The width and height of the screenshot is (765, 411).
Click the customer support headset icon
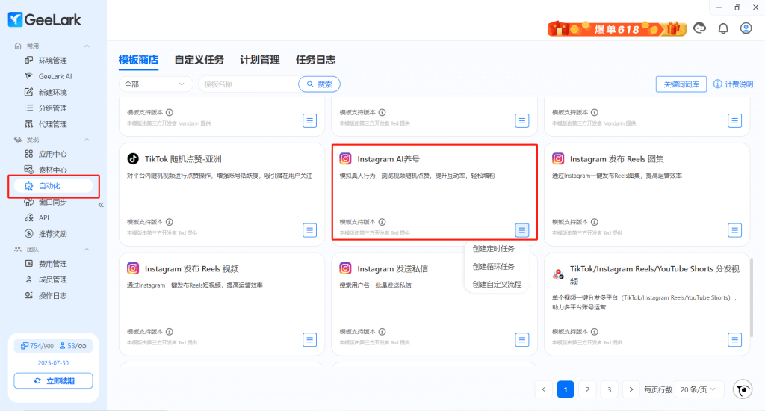(x=699, y=28)
